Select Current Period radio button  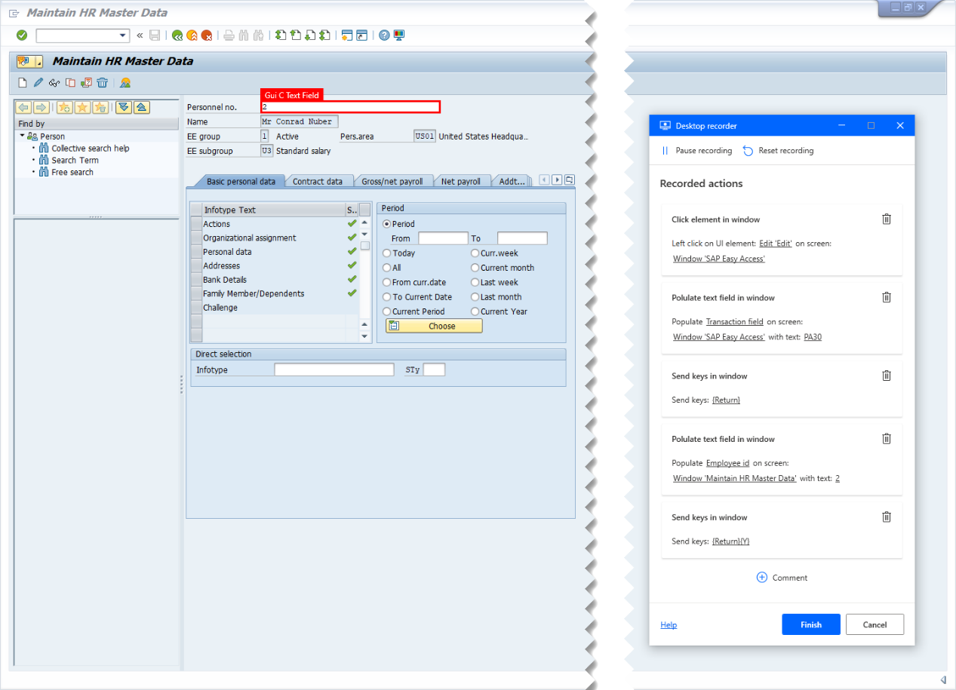tap(387, 311)
